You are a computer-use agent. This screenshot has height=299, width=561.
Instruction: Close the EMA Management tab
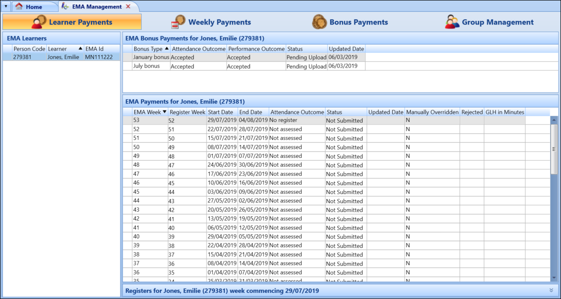click(x=128, y=7)
